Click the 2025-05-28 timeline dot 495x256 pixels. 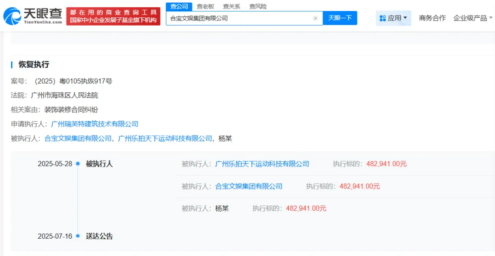[x=78, y=164]
